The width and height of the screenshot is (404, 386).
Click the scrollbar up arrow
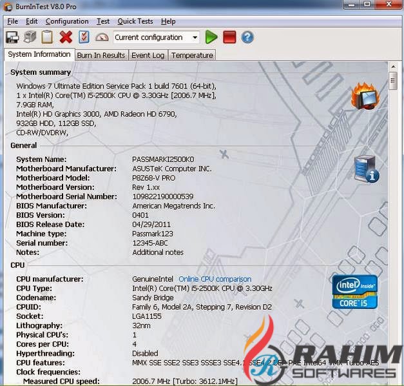(x=393, y=66)
